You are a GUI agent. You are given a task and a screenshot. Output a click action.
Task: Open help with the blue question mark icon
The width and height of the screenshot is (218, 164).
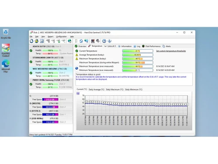coord(104,41)
